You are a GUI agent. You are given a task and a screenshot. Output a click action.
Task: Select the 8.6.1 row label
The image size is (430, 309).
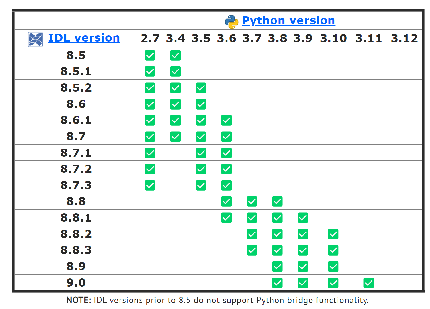tap(76, 120)
